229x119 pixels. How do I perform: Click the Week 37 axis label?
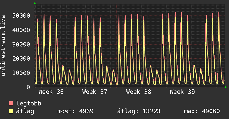pos(95,92)
